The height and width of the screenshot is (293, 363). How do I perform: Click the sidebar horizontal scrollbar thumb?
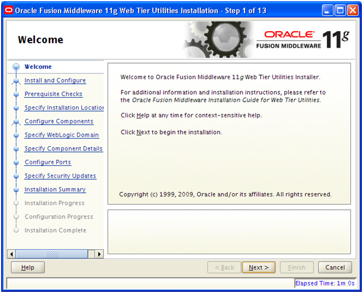click(x=51, y=254)
